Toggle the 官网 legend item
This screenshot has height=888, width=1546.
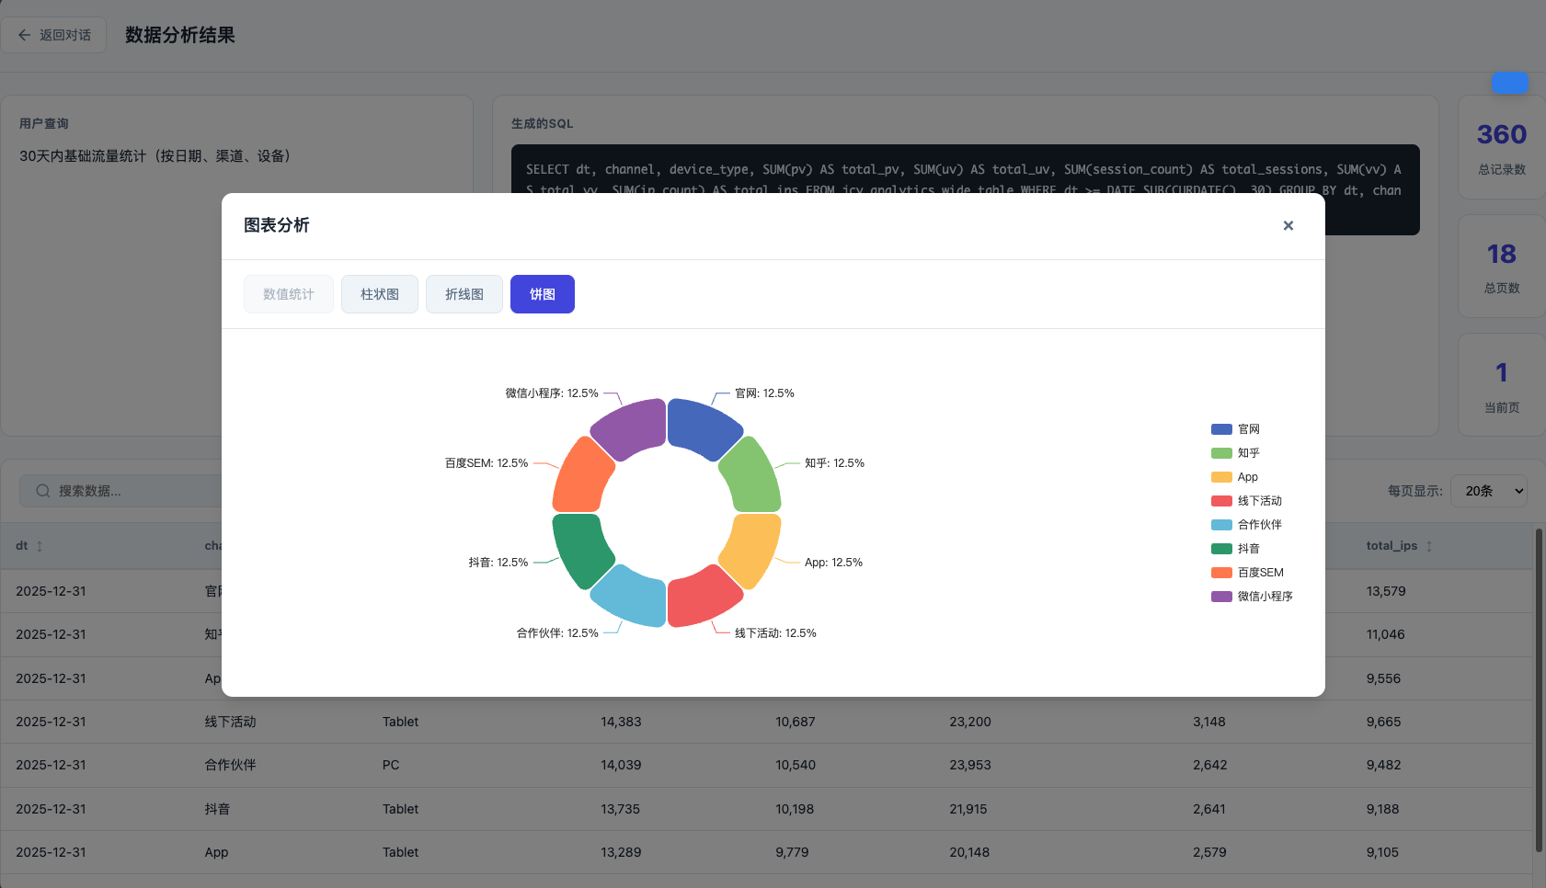(x=1235, y=429)
